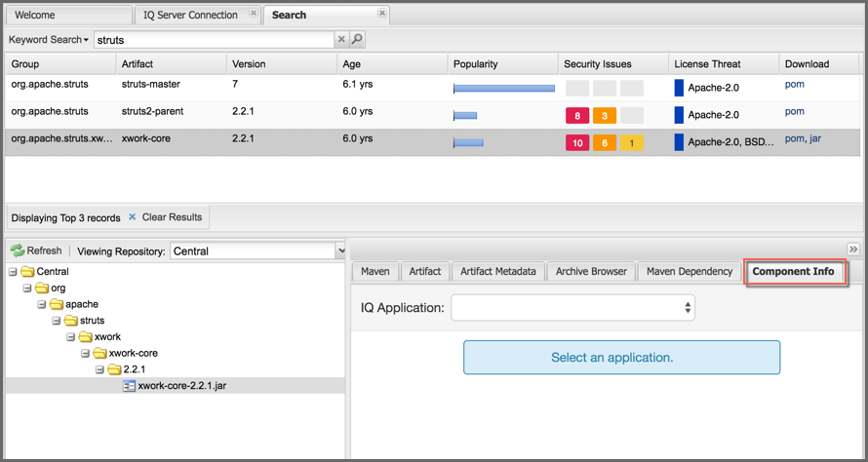Collapse the xwork-core tree node
868x462 pixels.
(85, 353)
